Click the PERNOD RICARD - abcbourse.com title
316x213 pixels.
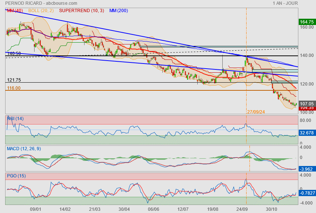(x=41, y=3)
